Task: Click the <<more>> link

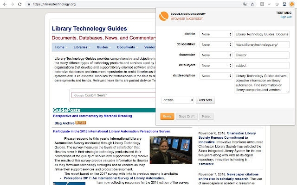Action: [206, 164]
